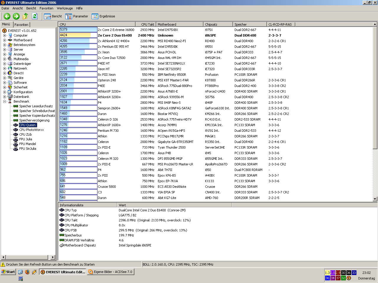Open the Ergebnisse toolbar button
This screenshot has width=378, height=283.
coord(103,16)
